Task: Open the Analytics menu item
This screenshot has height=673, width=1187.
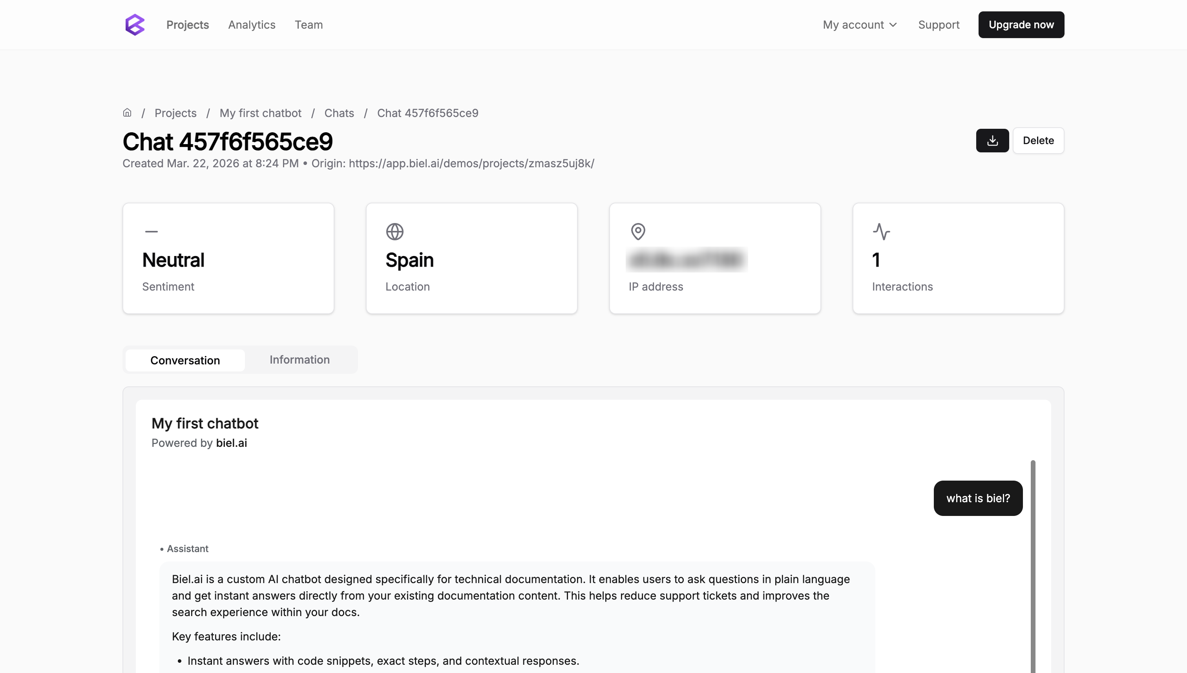Action: click(251, 24)
